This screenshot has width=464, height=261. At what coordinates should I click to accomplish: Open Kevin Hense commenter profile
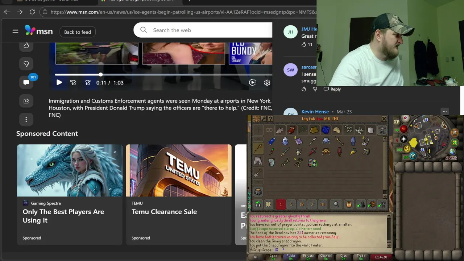tap(315, 112)
